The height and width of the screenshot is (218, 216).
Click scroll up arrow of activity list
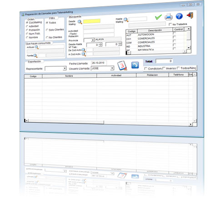[188, 29]
